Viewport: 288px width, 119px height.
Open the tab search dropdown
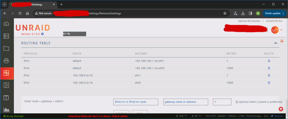coord(4,4)
